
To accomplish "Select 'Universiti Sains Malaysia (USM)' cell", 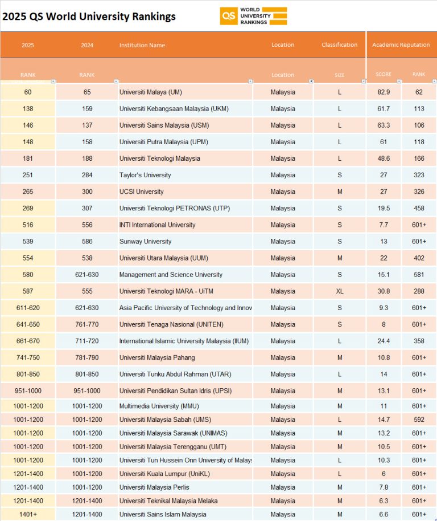I will pos(185,125).
